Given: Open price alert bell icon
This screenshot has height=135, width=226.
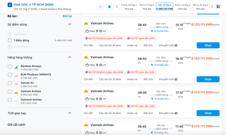Looking at the screenshot, I should tap(109, 7).
